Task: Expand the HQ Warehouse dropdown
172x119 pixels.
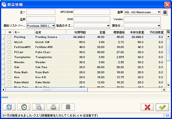Action: (159, 12)
